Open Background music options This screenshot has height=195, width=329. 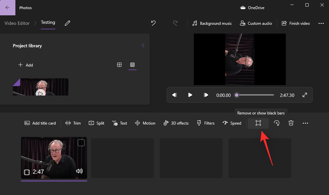[x=212, y=23]
